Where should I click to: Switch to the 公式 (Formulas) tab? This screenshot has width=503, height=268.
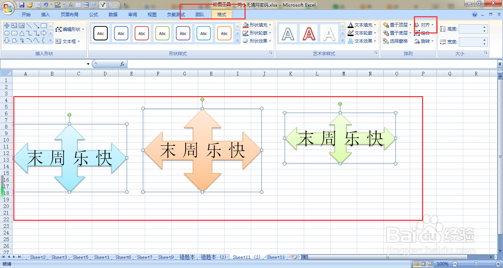[x=94, y=15]
